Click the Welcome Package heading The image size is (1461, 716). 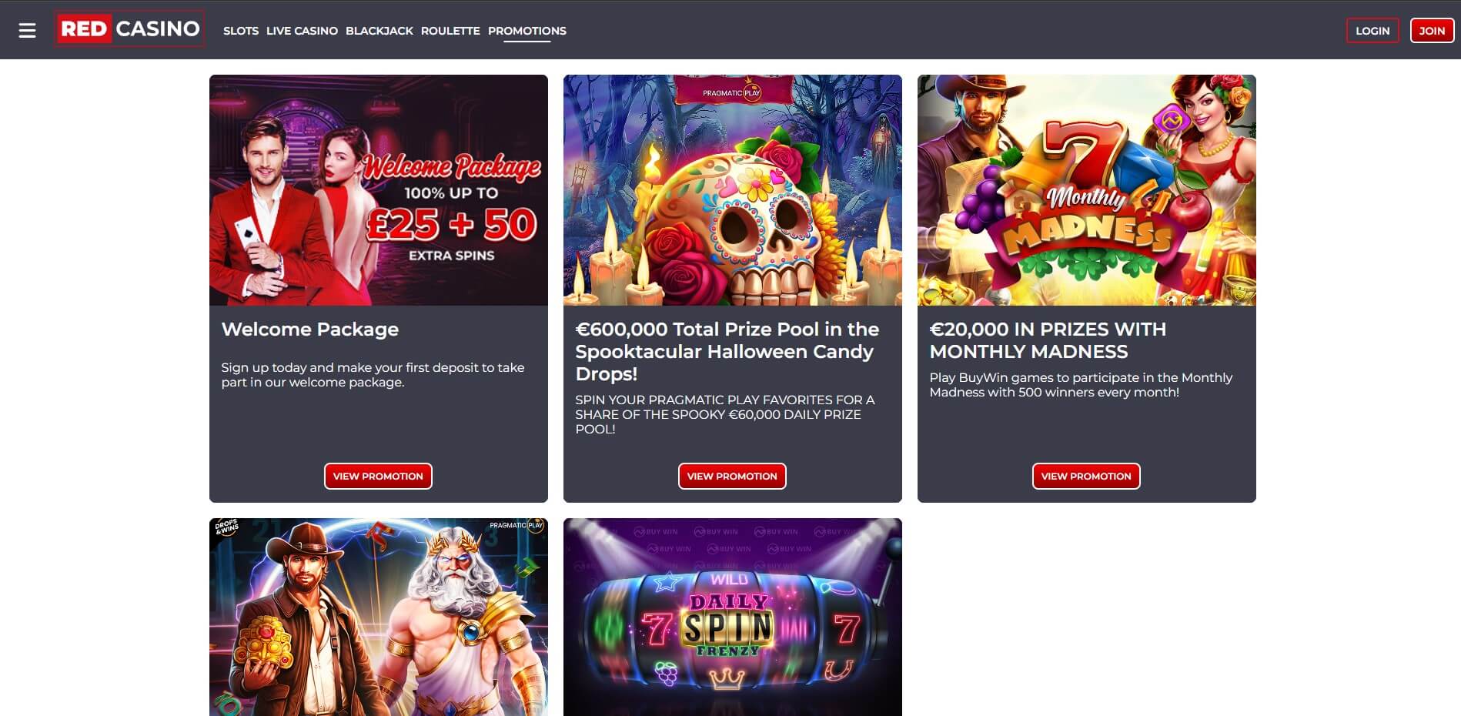(310, 330)
